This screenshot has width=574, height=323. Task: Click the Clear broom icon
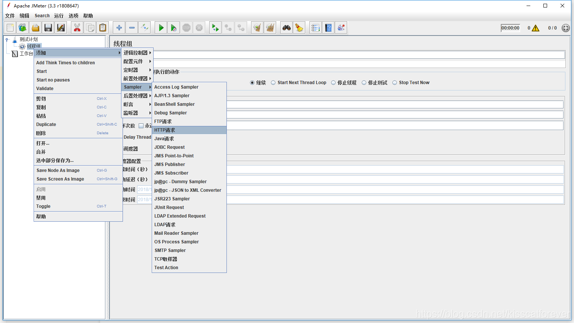(x=257, y=28)
